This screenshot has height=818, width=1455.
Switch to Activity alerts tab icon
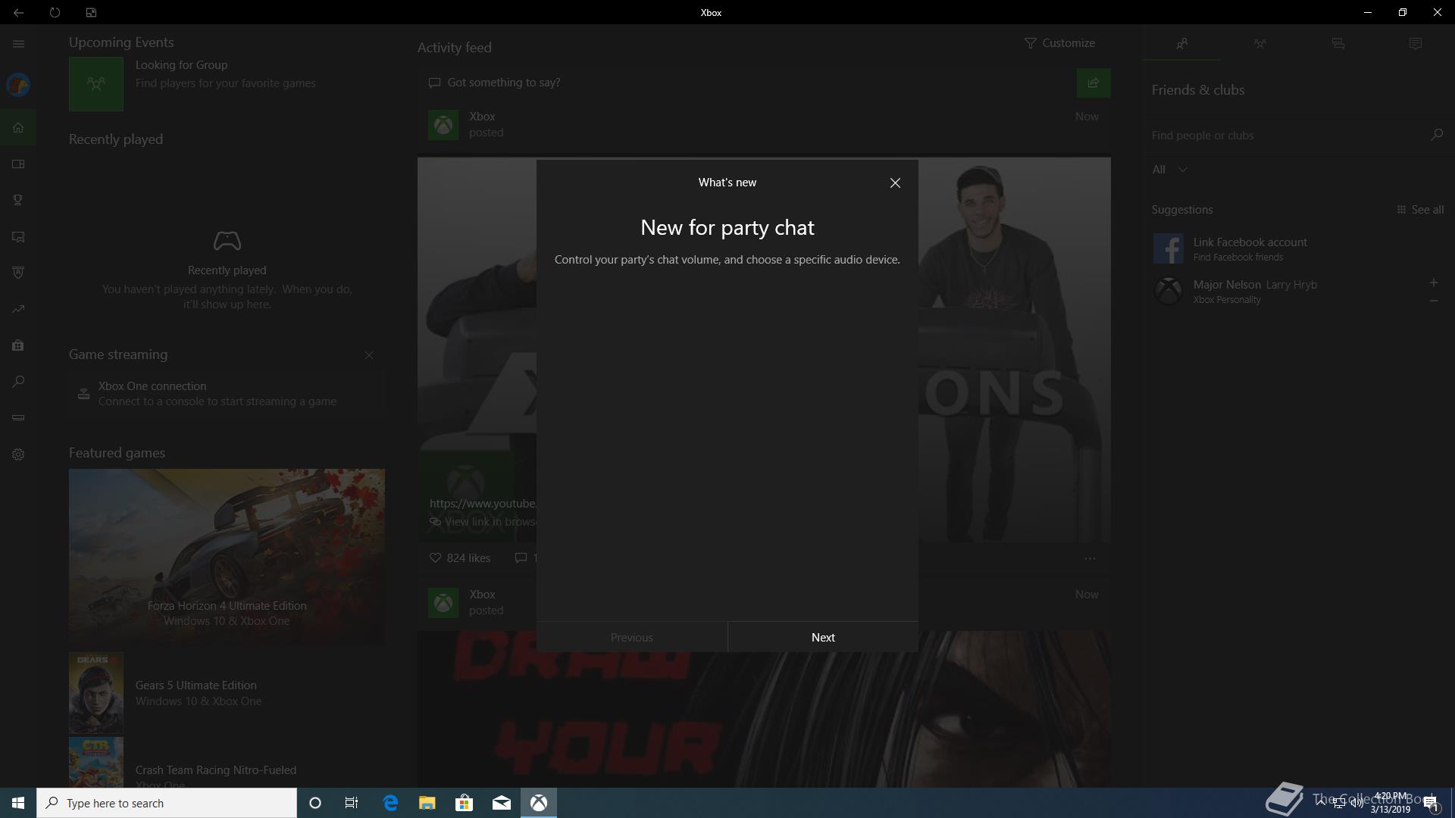tap(1415, 44)
